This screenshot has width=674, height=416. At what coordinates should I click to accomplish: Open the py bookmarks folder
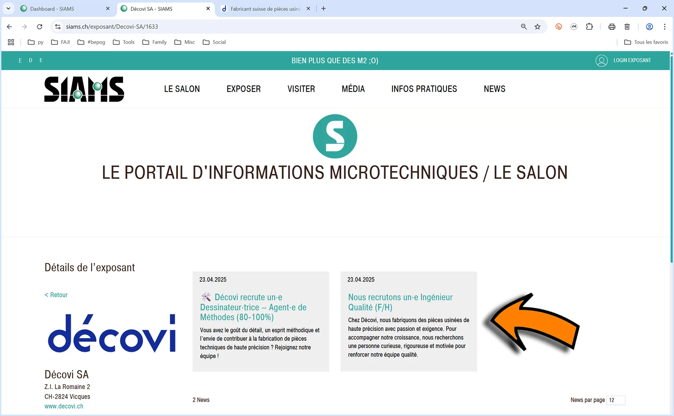36,42
